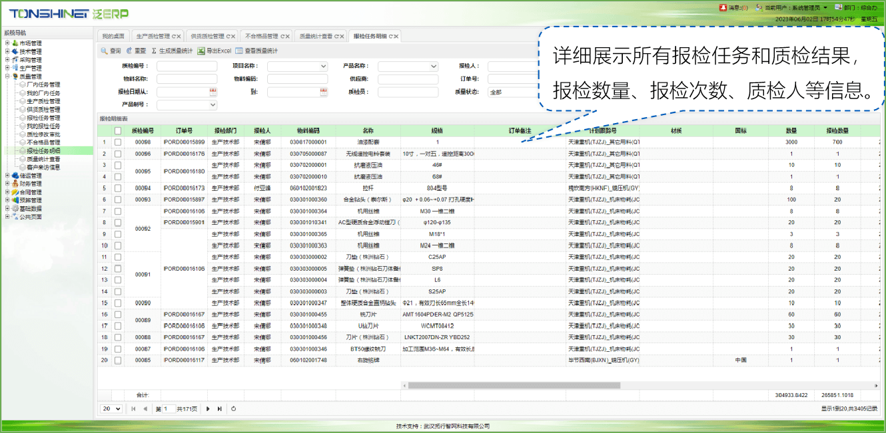The width and height of the screenshot is (886, 433).
Task: Open 查看质量统计 from toolbar
Action: (239, 51)
